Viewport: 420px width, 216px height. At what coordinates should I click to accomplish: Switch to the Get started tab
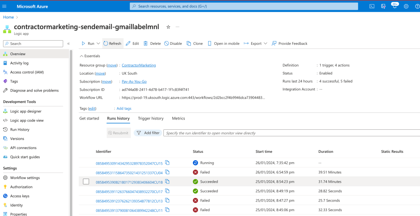[89, 118]
